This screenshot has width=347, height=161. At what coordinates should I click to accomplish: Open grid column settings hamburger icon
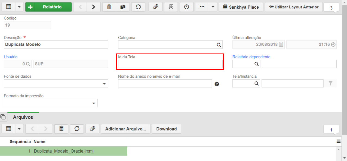pos(339,141)
